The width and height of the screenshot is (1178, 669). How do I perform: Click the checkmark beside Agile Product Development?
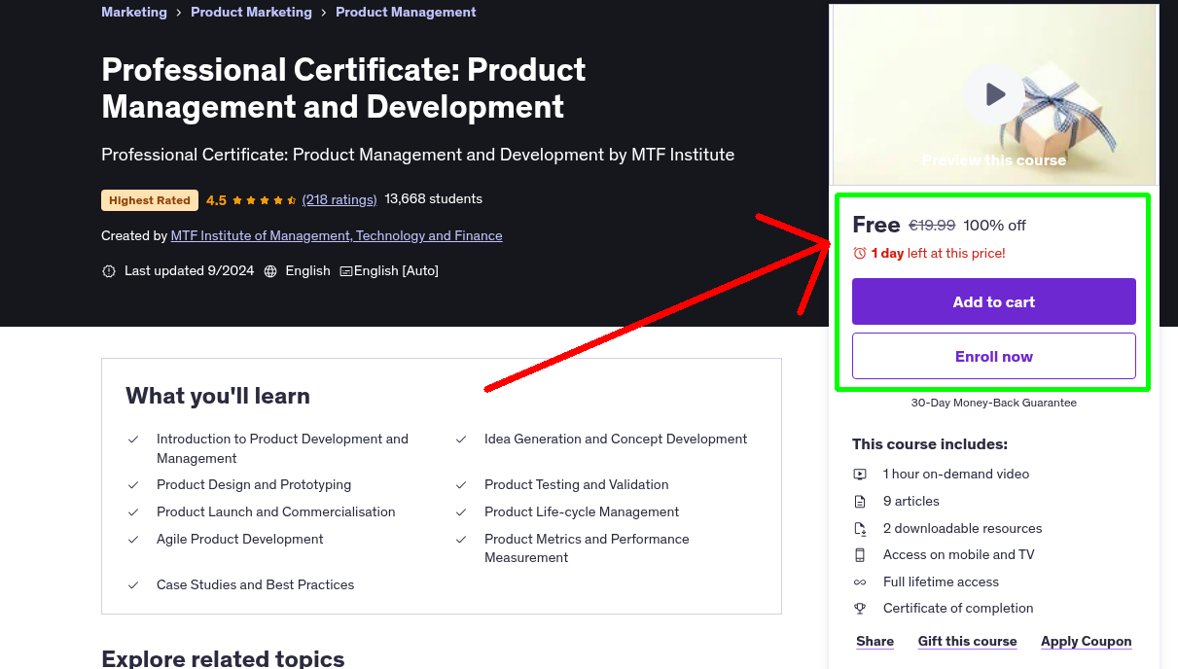click(x=133, y=540)
